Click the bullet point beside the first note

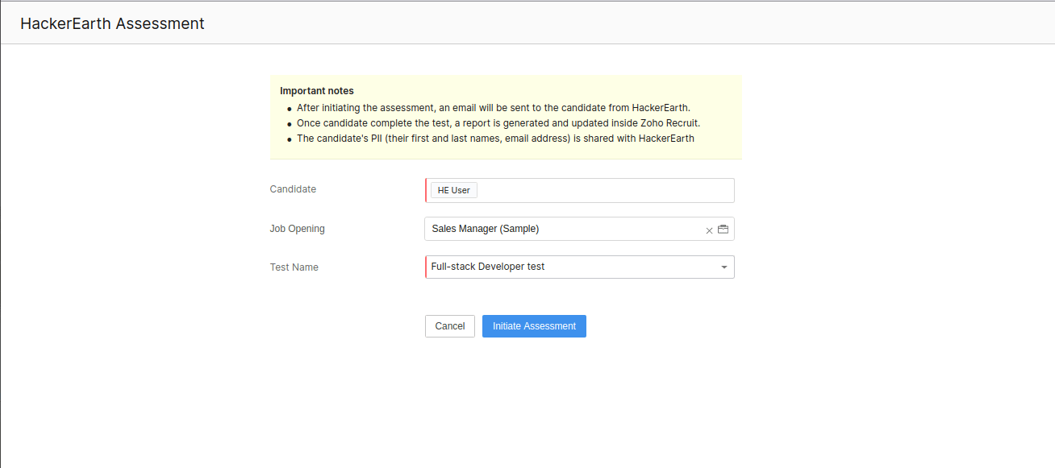289,108
